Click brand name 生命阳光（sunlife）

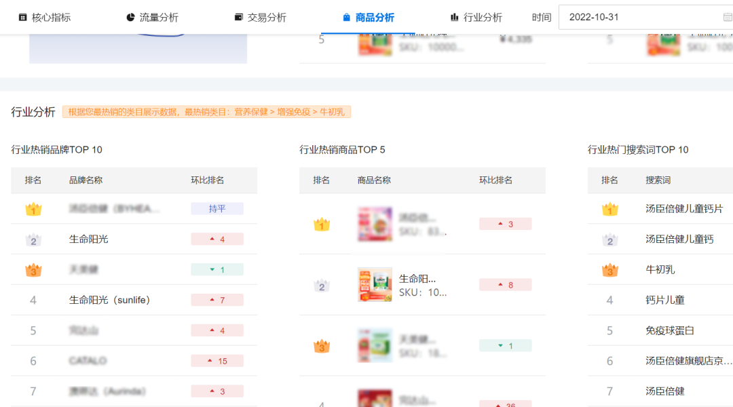[109, 300]
